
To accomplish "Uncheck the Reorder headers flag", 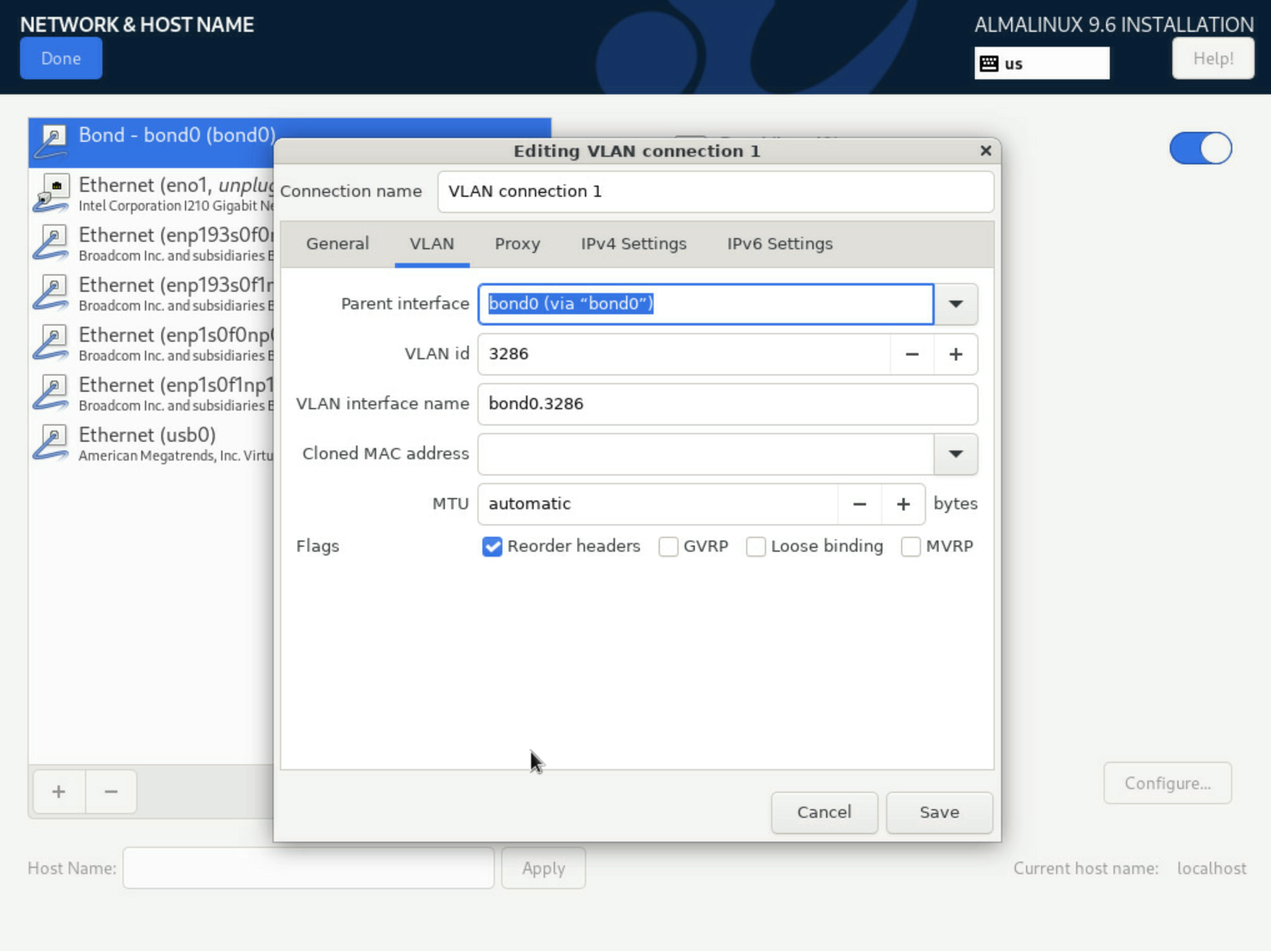I will click(492, 547).
